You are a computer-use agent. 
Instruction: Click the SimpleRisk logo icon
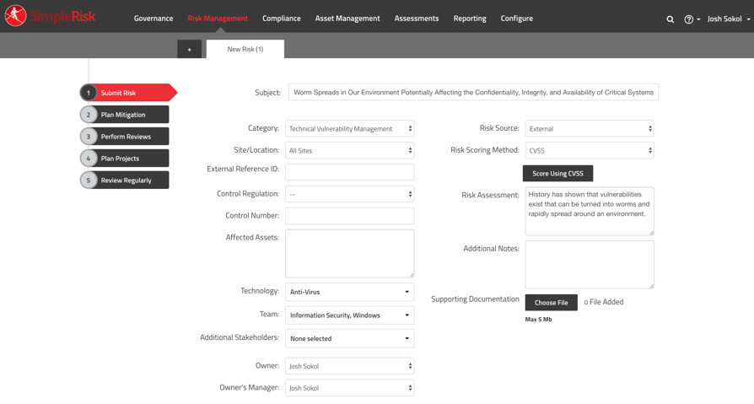(x=15, y=16)
